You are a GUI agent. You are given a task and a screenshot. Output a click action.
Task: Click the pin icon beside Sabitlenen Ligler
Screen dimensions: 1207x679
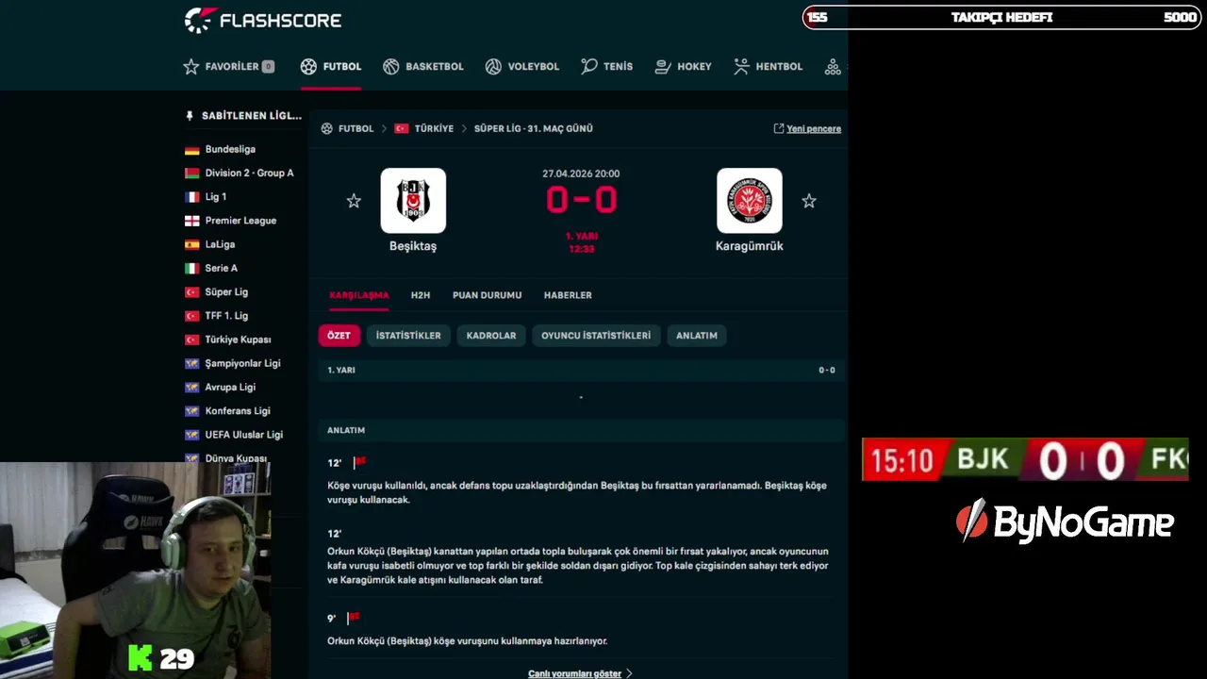pyautogui.click(x=190, y=116)
